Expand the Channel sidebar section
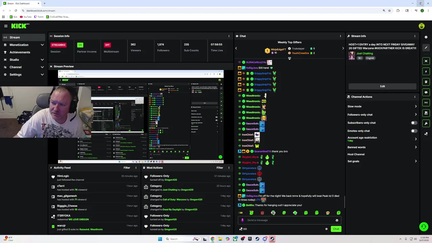Viewport: 432px width, 243px height. coord(42,67)
